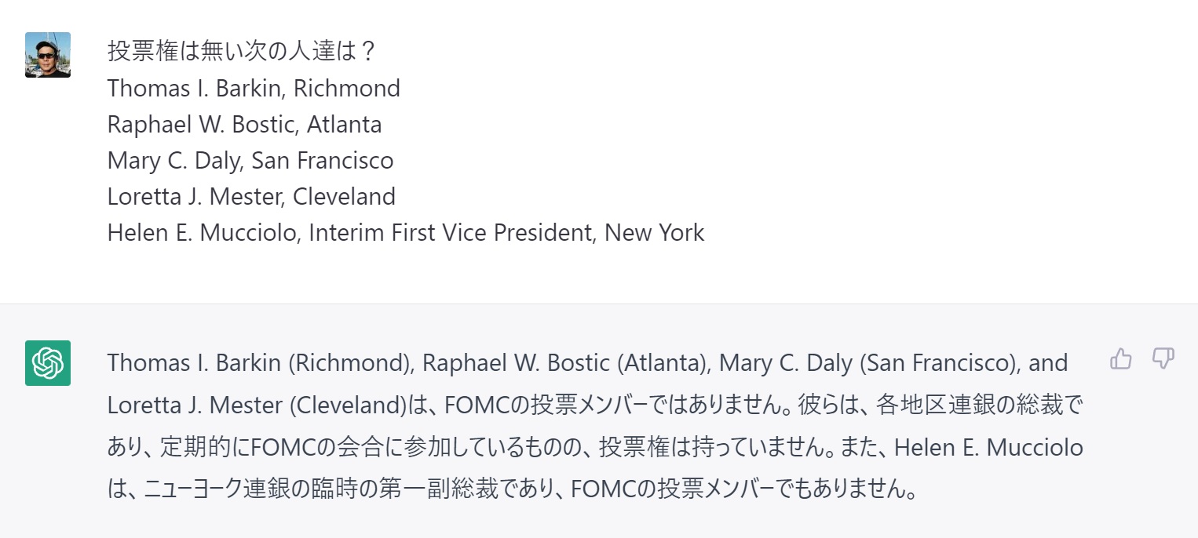
Task: Click the user profile photo avatar
Action: (48, 55)
